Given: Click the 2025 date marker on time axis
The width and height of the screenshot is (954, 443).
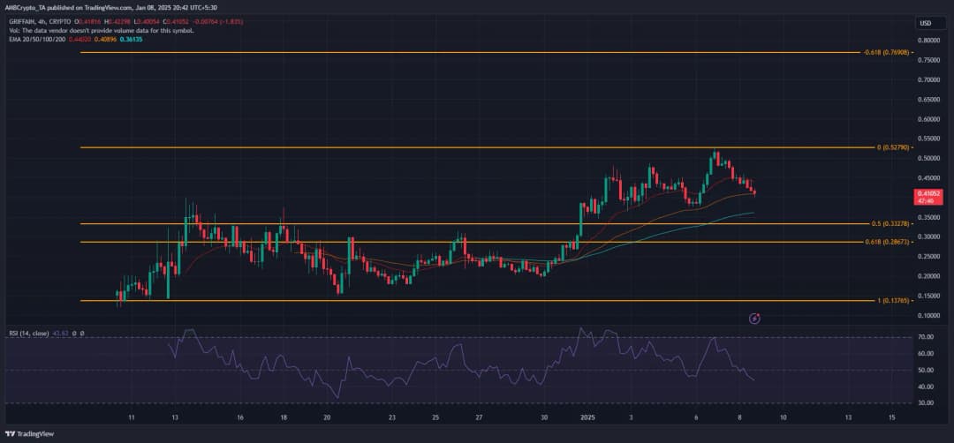Looking at the screenshot, I should pyautogui.click(x=585, y=415).
